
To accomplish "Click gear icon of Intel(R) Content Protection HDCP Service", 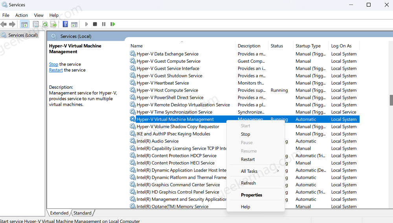I will click(x=132, y=155).
